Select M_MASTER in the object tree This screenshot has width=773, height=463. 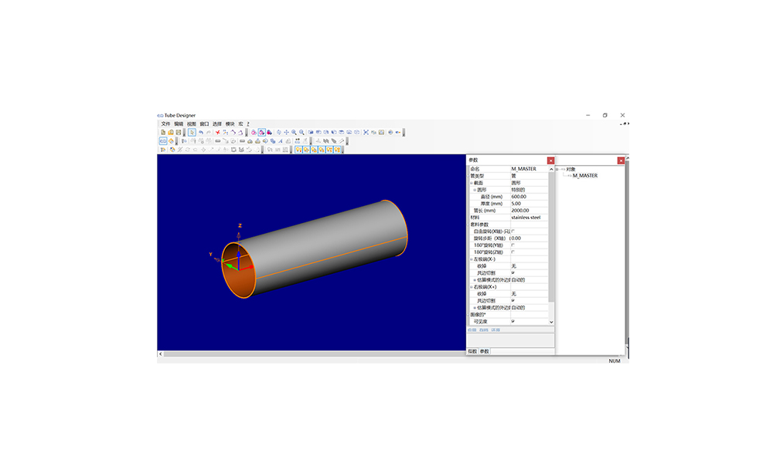pos(584,176)
